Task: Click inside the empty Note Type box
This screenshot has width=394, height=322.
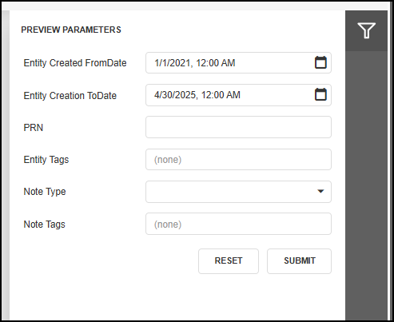Action: [x=230, y=192]
